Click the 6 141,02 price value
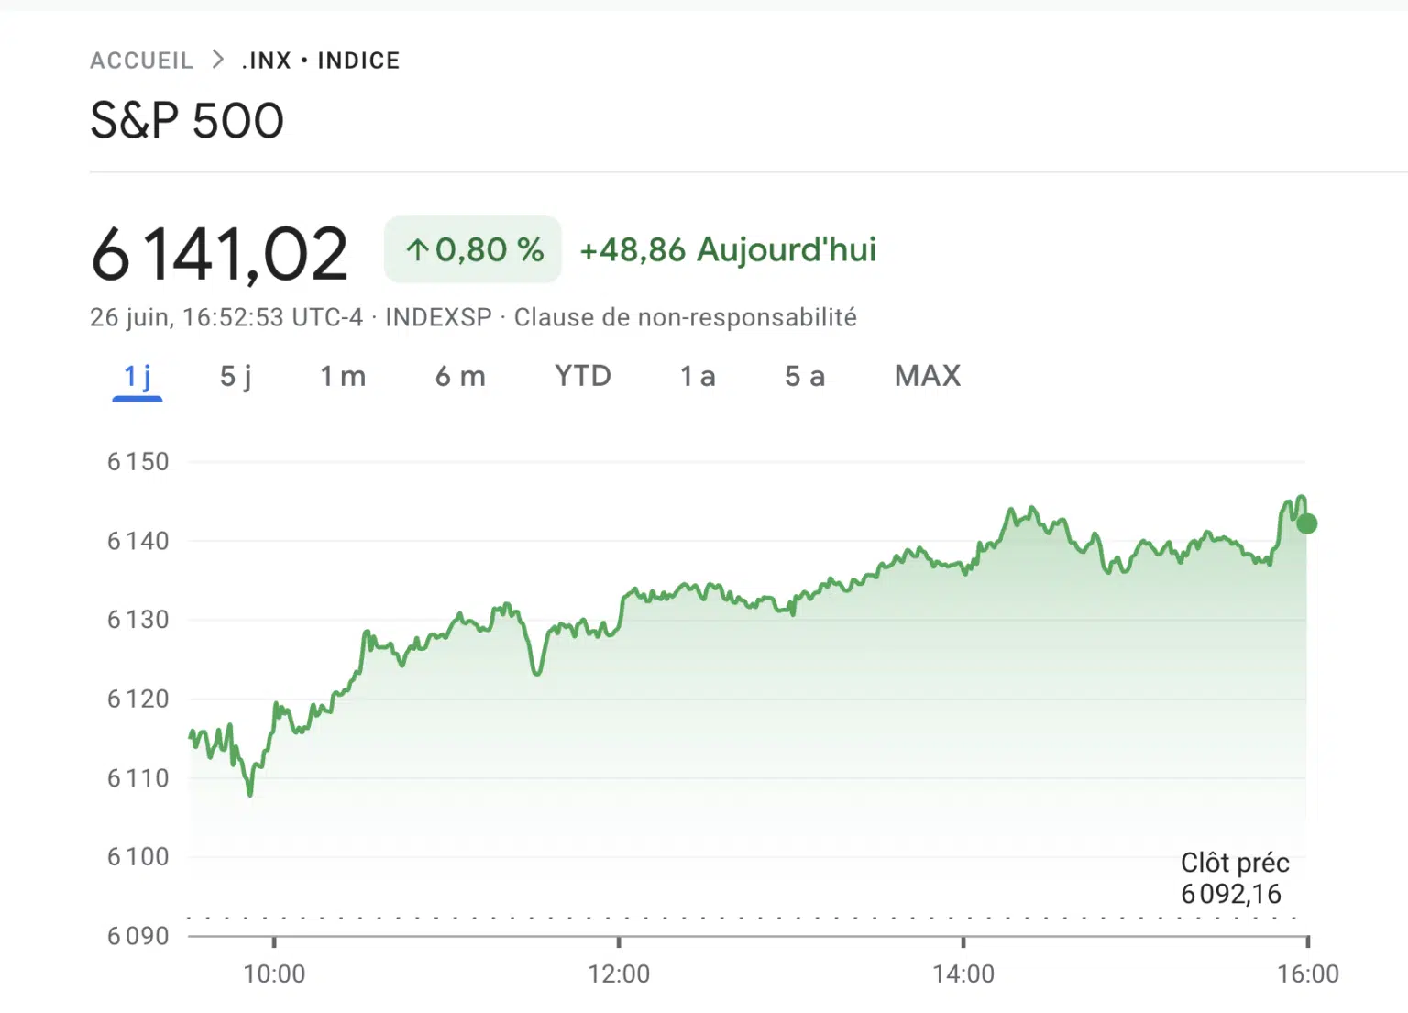Image resolution: width=1408 pixels, height=1013 pixels. coord(220,254)
